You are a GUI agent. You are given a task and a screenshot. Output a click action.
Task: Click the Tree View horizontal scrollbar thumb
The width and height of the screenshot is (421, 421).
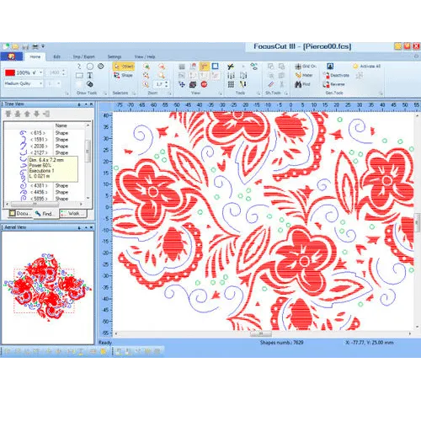[x=35, y=204]
